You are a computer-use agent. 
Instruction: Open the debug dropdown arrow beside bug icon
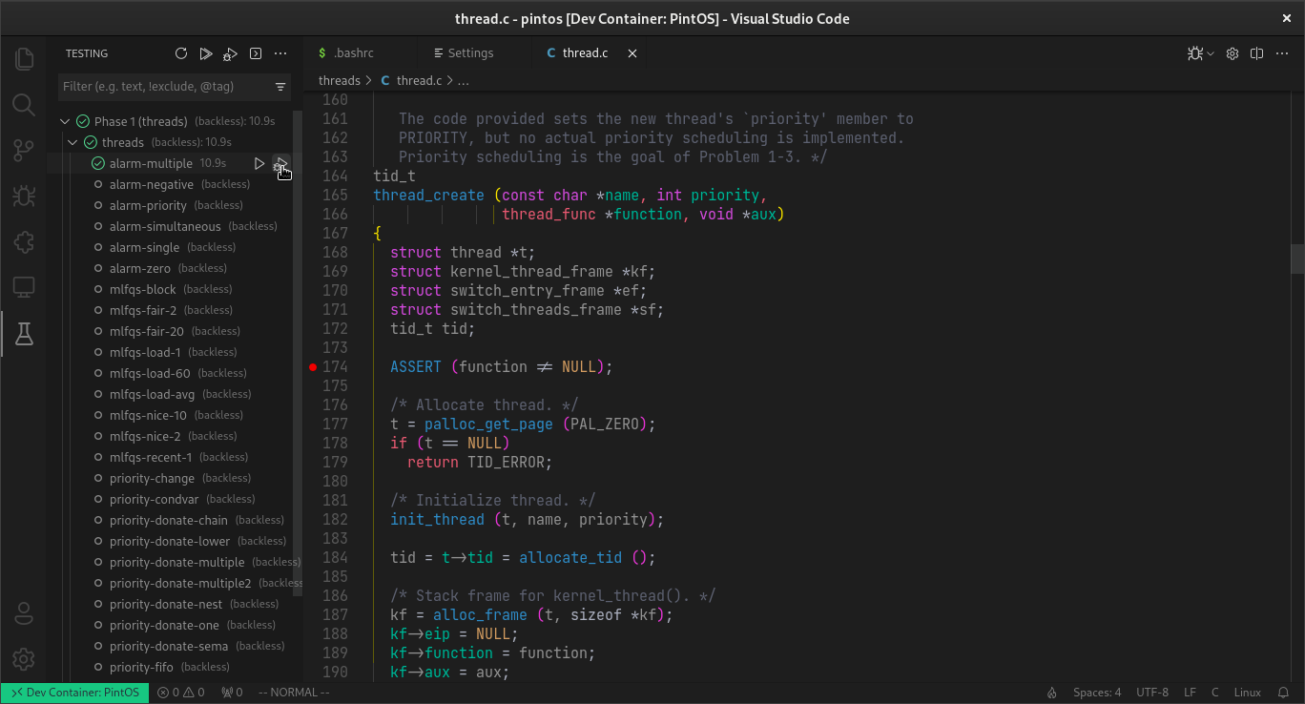(x=1212, y=54)
